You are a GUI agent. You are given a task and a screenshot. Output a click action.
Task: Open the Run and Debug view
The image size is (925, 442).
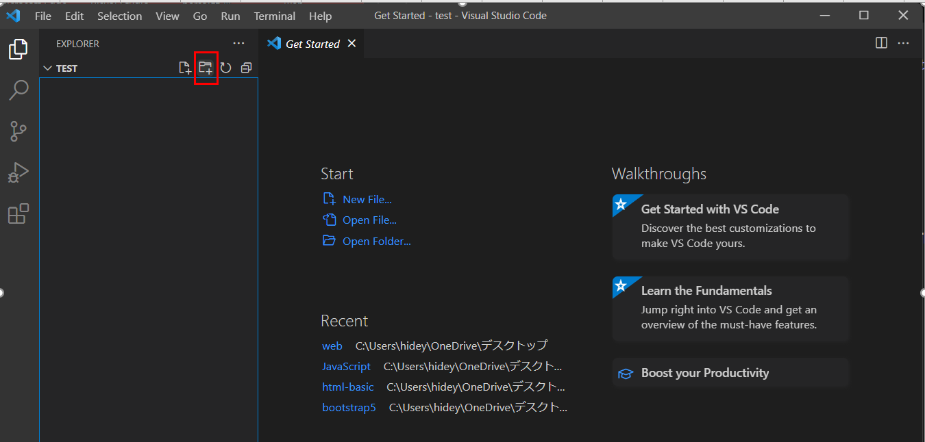18,172
